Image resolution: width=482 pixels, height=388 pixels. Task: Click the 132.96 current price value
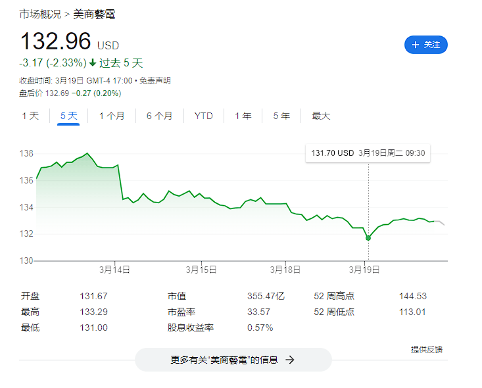[x=56, y=41]
